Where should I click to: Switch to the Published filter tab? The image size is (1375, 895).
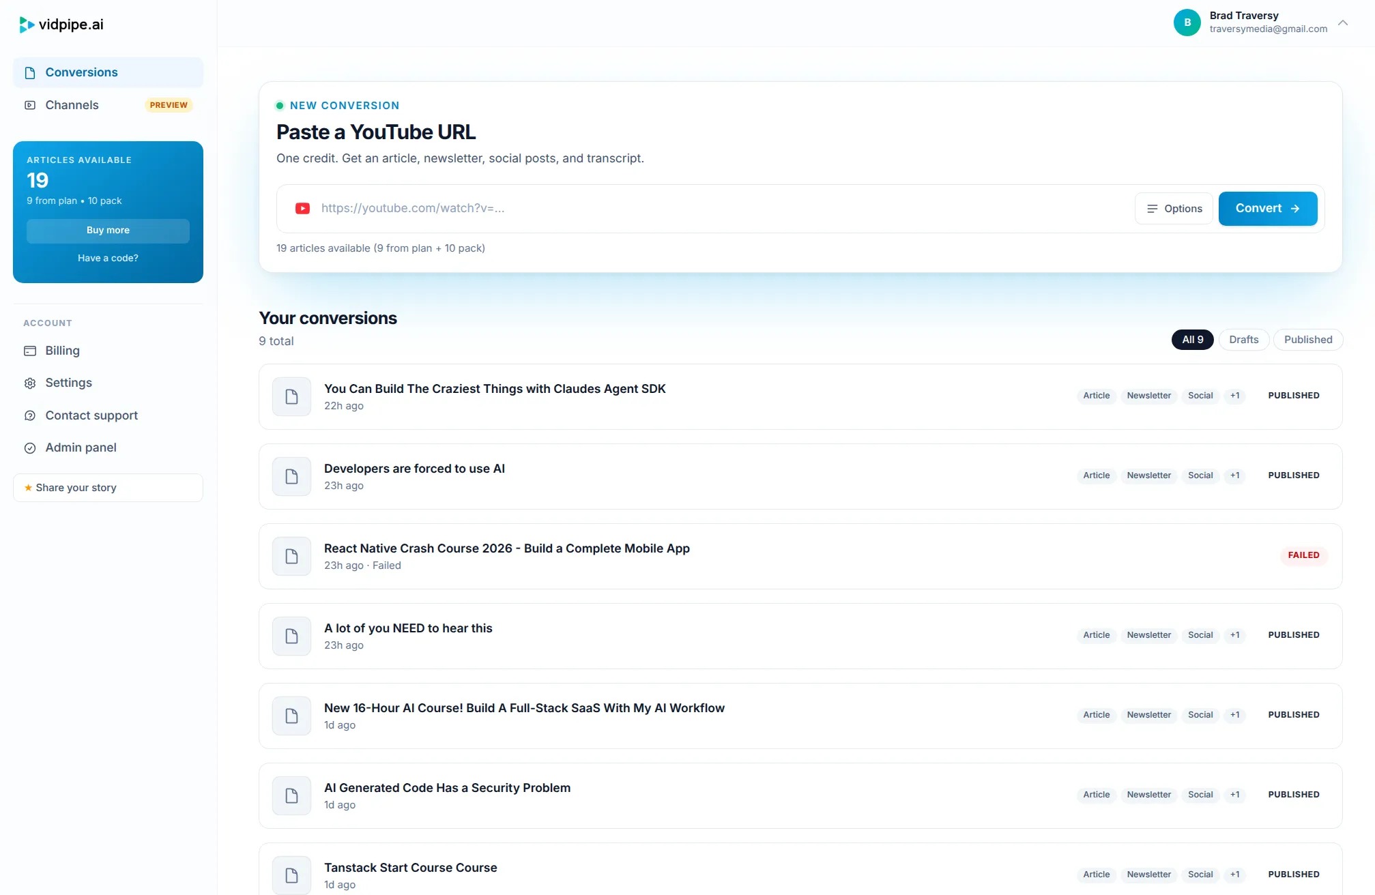[x=1307, y=340]
